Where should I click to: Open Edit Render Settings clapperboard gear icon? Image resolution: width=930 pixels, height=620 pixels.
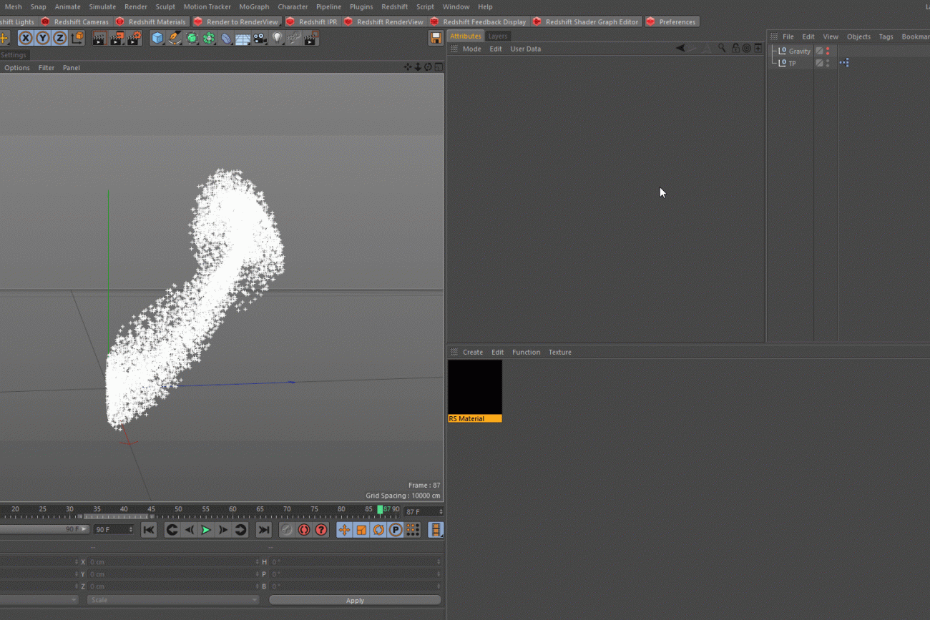(134, 39)
